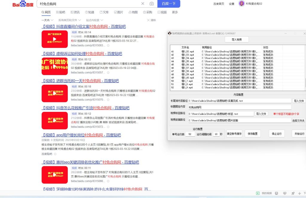Switch to the 贴吧 search tab
Image resolution: width=306 pixels, height=198 pixels.
coord(60,12)
